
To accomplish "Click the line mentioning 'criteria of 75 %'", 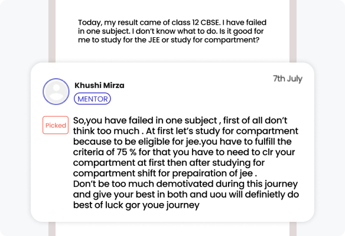I will (184, 152).
